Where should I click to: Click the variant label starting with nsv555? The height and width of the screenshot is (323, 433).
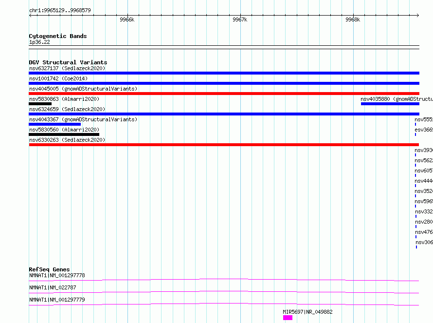(424, 119)
